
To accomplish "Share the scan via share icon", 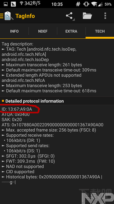I will point(70,16).
